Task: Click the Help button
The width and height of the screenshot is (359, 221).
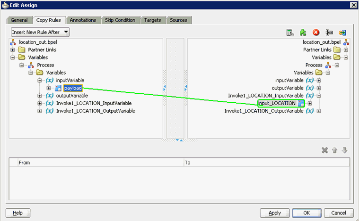Action: click(18, 213)
